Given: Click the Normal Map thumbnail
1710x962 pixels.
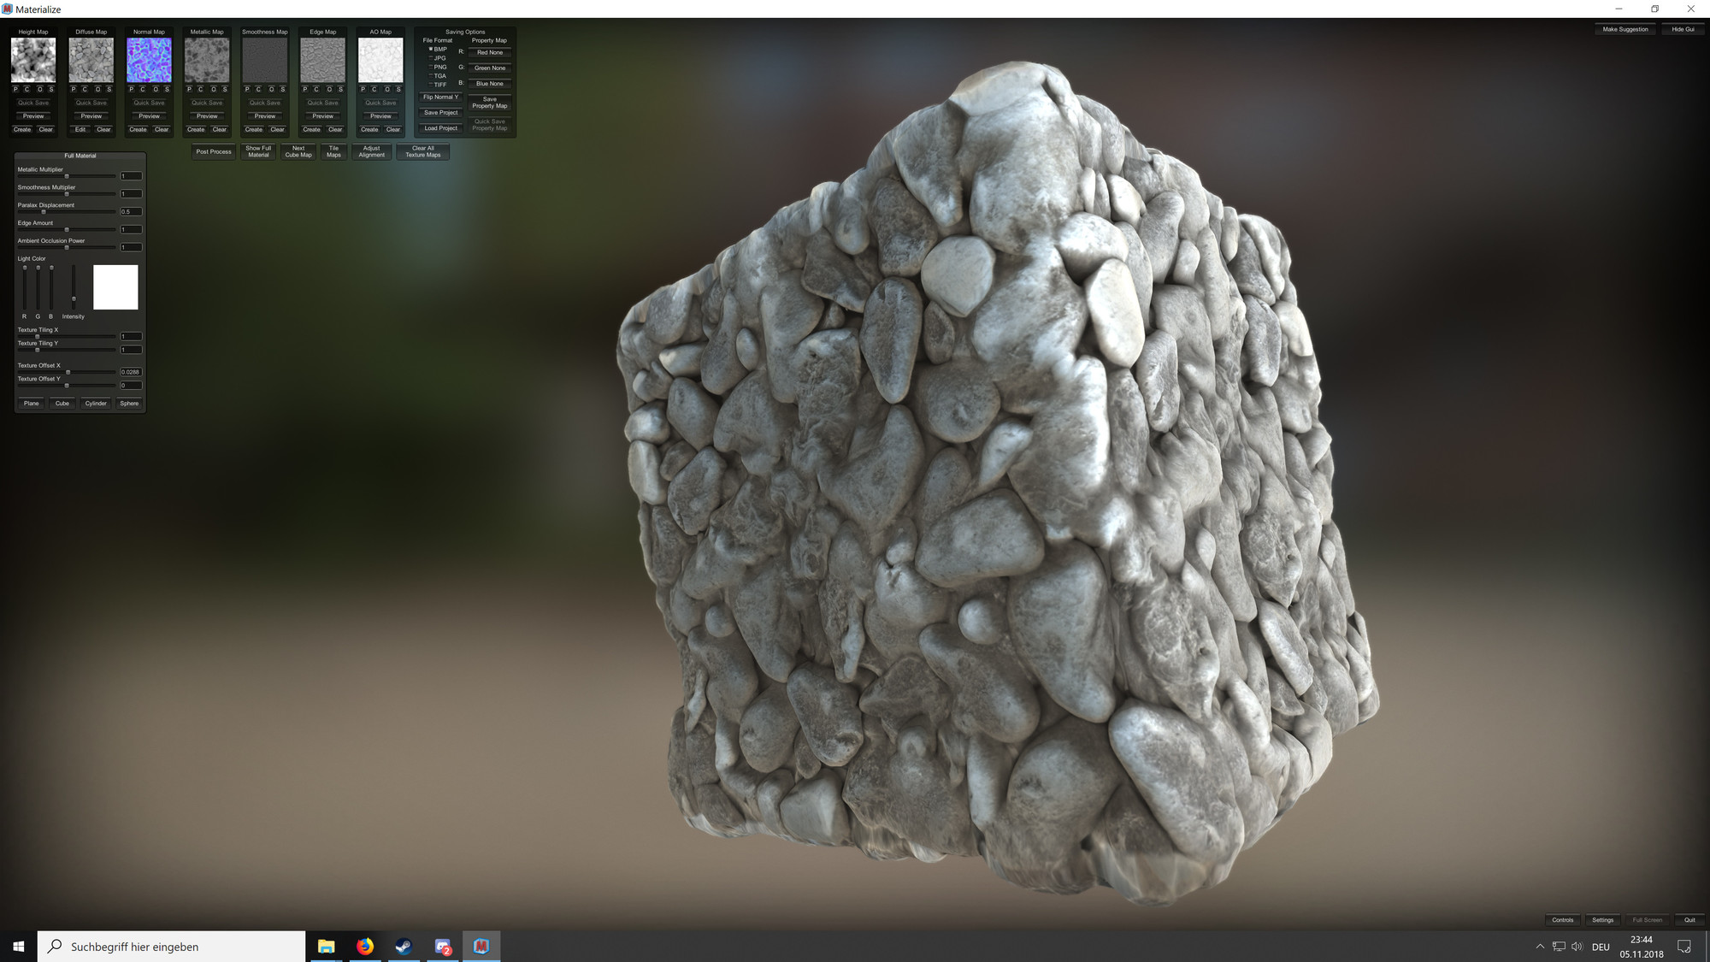Looking at the screenshot, I should tap(149, 60).
